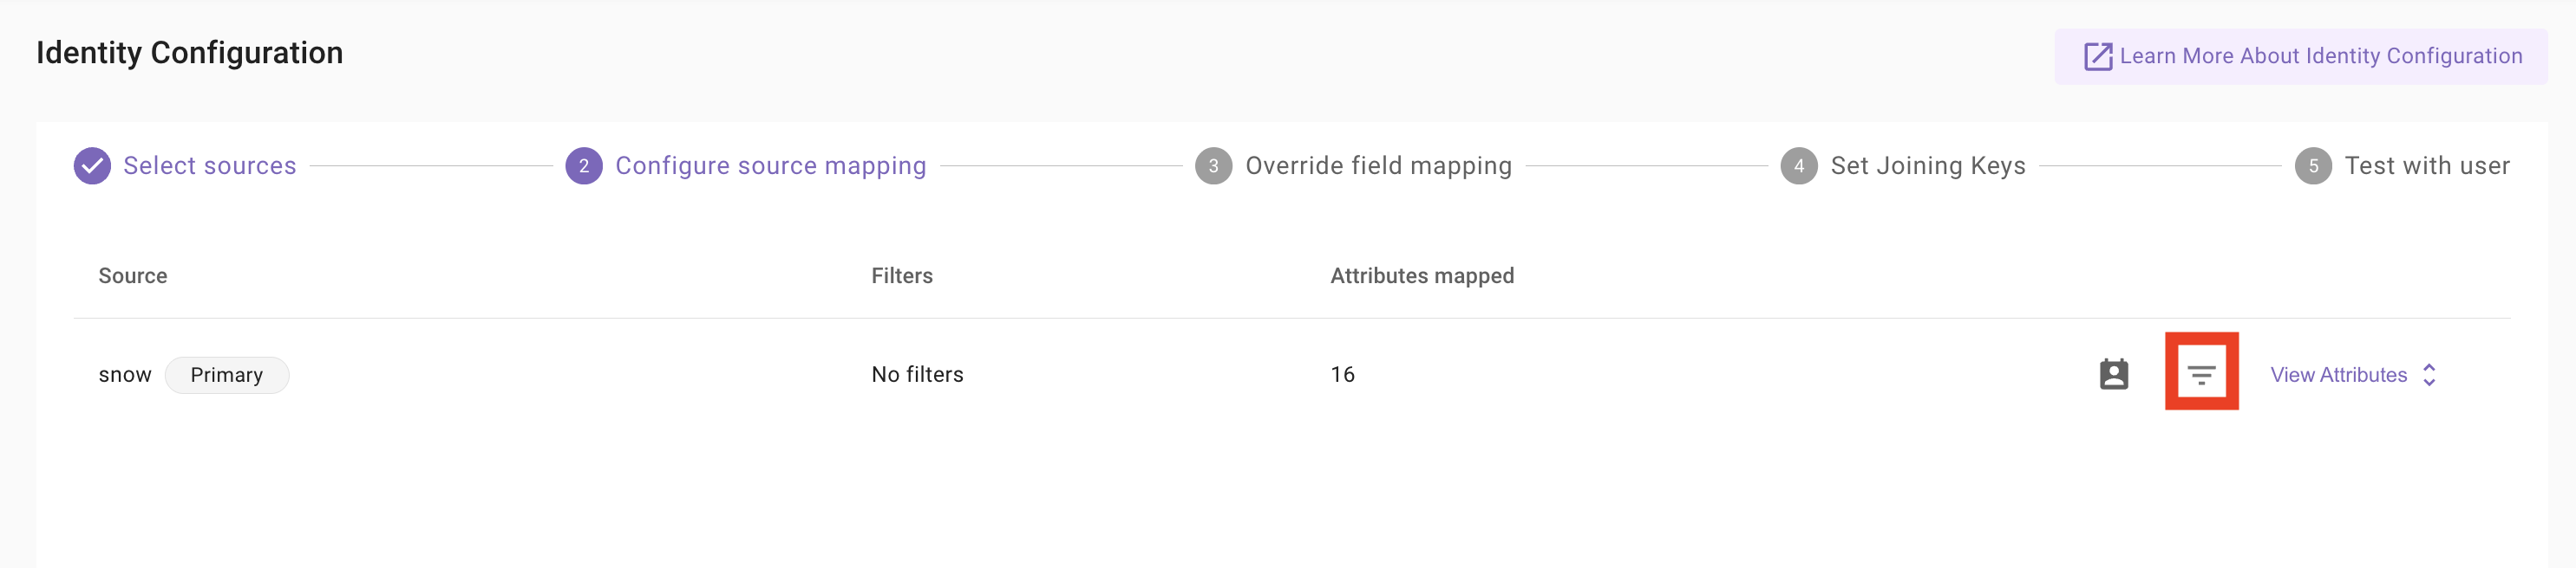Open the filter icon for snow source

(2201, 374)
